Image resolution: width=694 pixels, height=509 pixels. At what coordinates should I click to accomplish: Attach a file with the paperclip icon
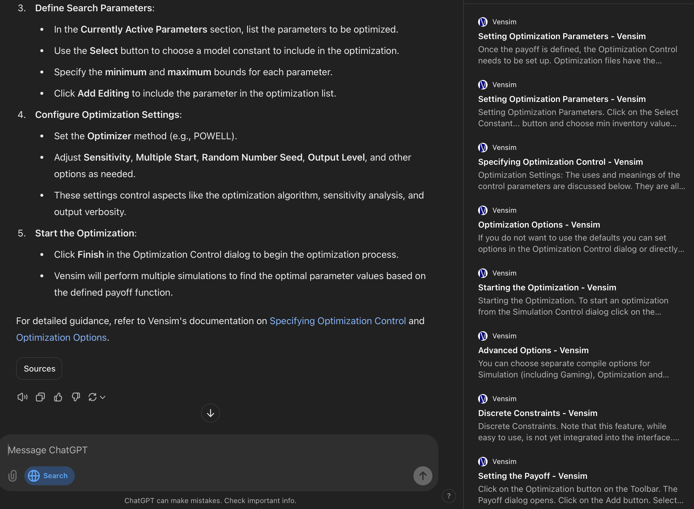click(12, 476)
